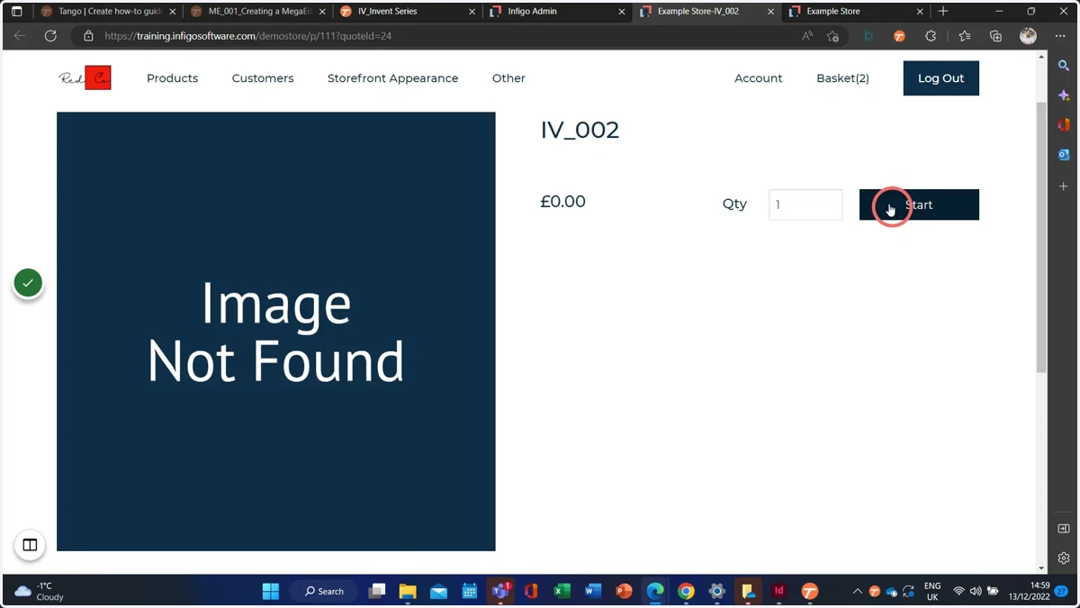
Task: Click the sidebar settings gear at bottom right
Action: [x=1064, y=558]
